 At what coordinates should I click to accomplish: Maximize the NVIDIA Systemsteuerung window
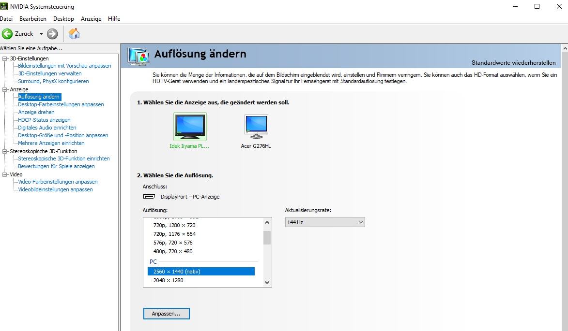point(537,6)
